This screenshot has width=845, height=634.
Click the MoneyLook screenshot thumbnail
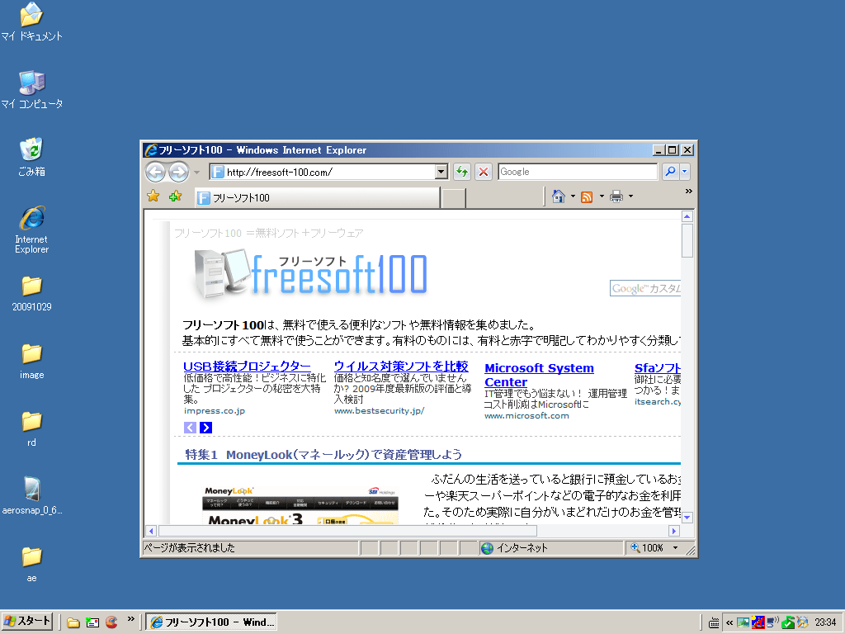coord(300,504)
